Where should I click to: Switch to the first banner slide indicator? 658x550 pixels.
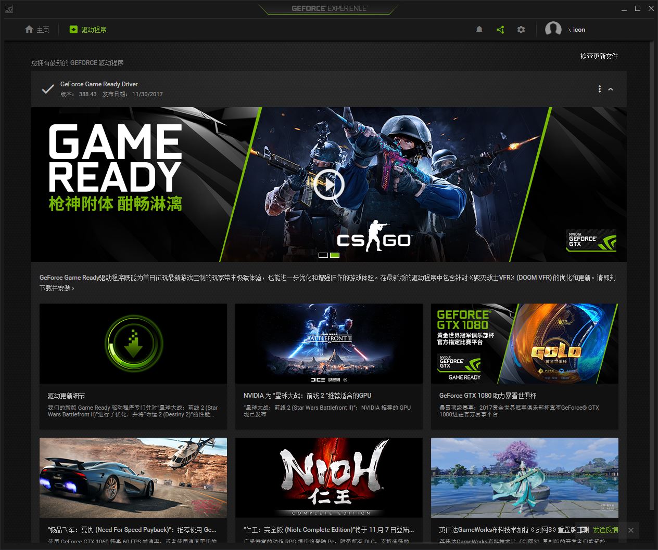[x=323, y=255]
